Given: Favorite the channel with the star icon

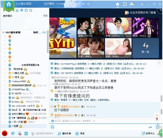Looking at the screenshot, I should 79,4.
